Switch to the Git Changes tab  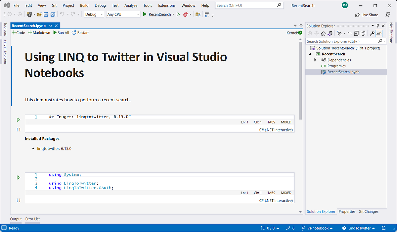tap(369, 211)
